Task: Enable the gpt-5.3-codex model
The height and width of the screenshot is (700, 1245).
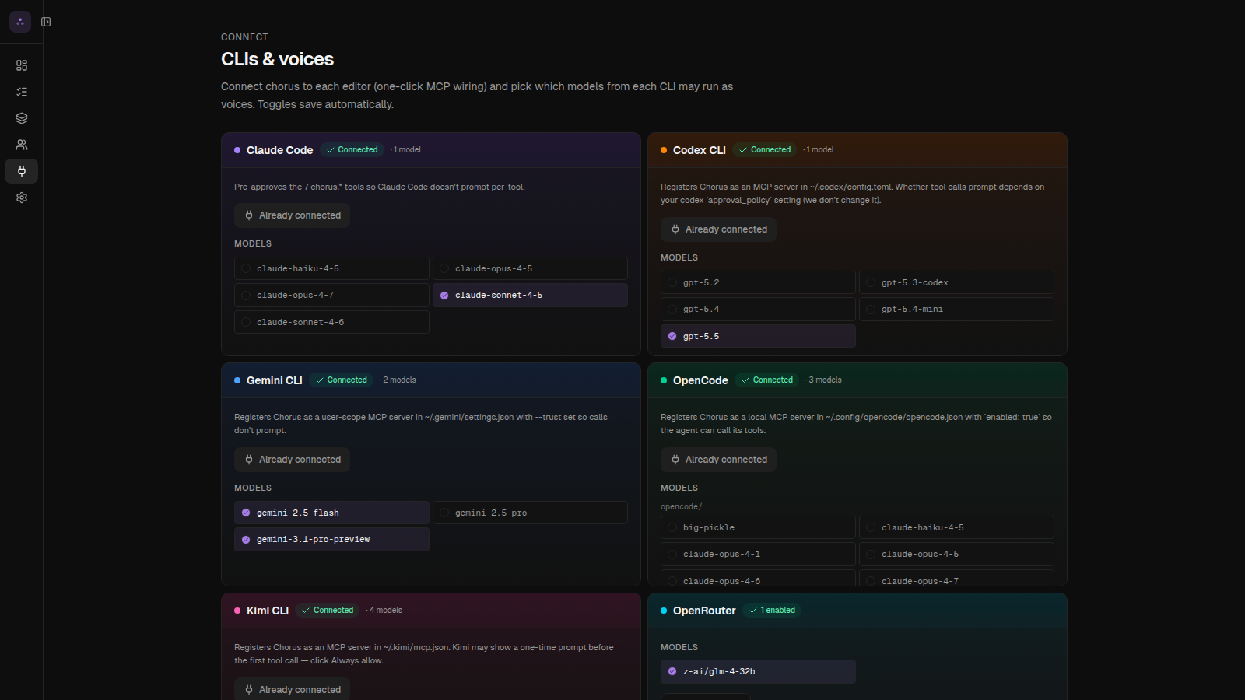Action: pyautogui.click(x=956, y=282)
